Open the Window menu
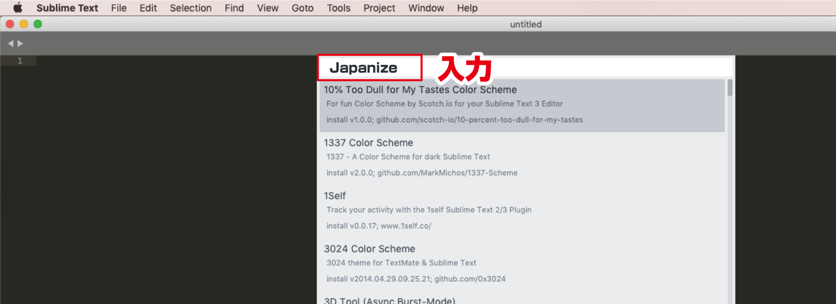This screenshot has width=836, height=304. pyautogui.click(x=426, y=8)
